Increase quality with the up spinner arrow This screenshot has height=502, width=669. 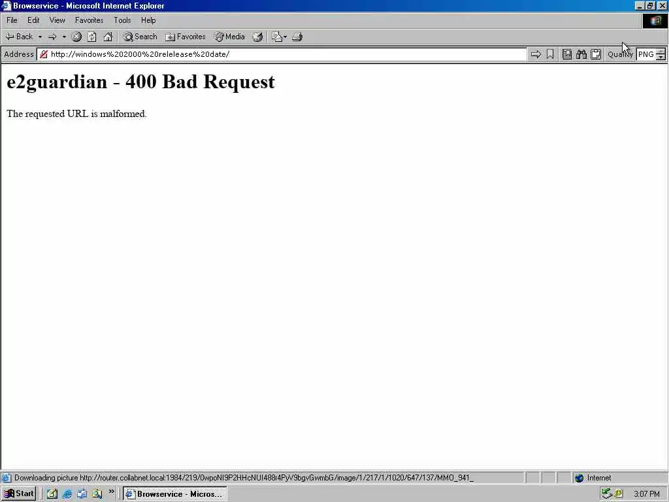point(661,52)
